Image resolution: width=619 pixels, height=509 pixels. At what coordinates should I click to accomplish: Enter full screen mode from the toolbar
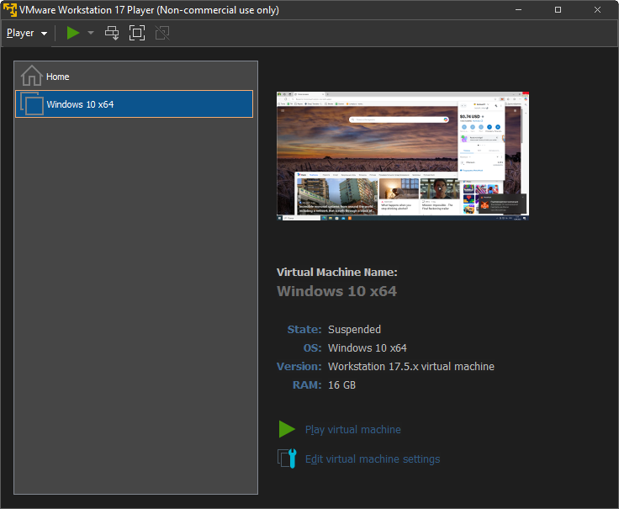click(x=137, y=33)
